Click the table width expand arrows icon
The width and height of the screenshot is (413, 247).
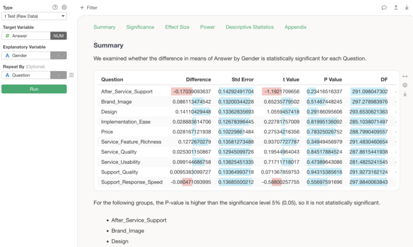(405, 77)
